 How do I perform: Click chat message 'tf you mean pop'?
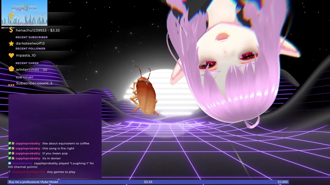click(55, 153)
